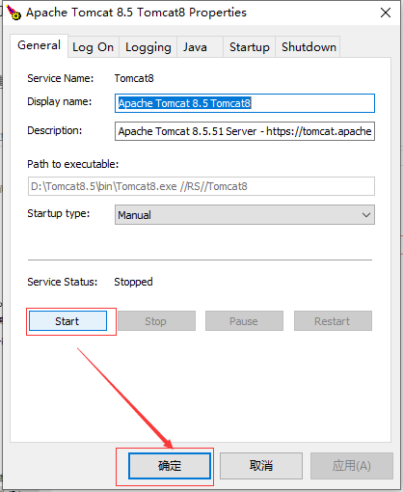Click the 应用(A) apply button

(352, 466)
